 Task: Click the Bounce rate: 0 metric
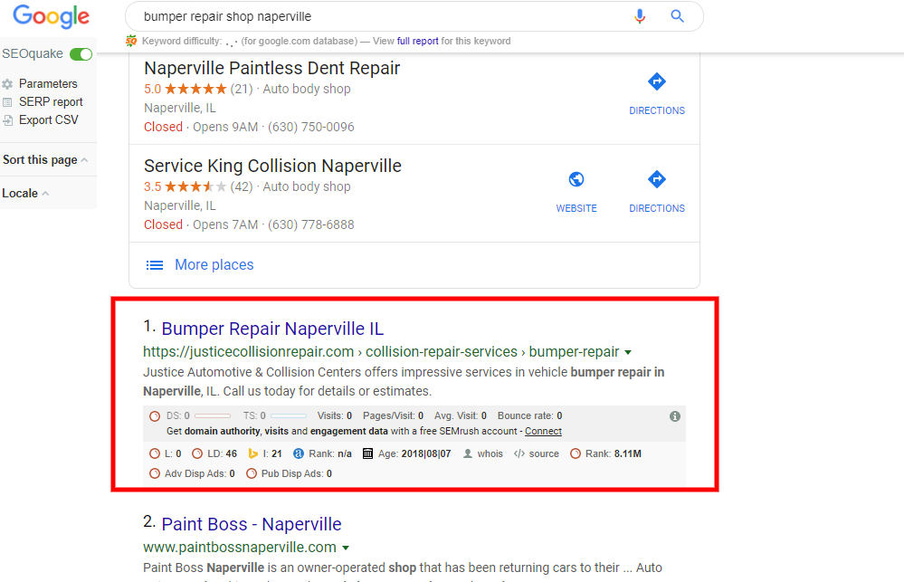click(530, 415)
